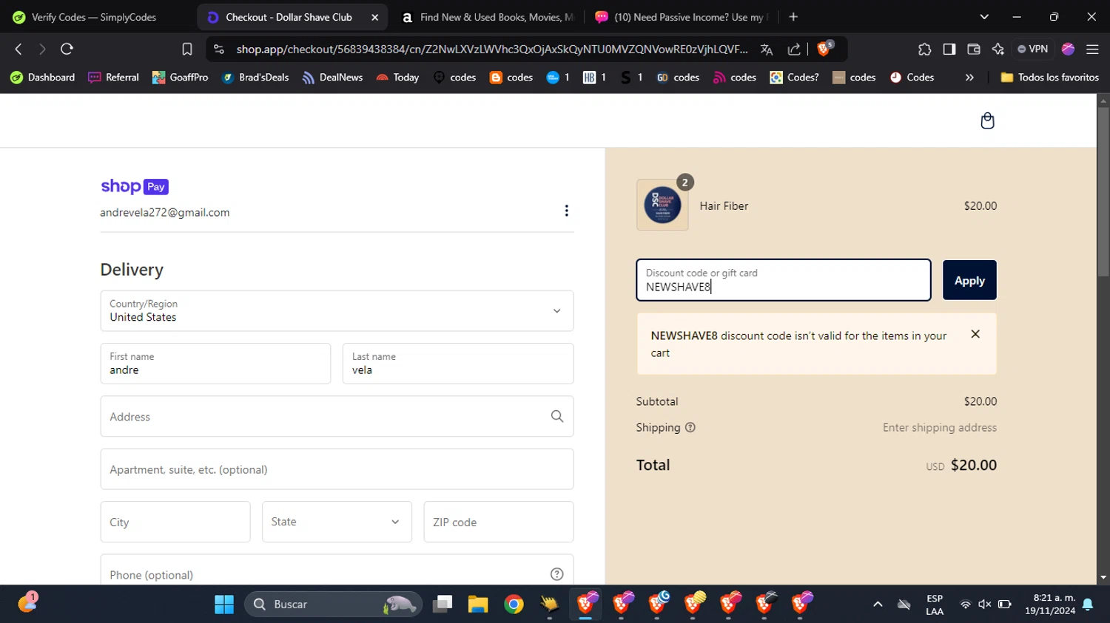Open Windows Start menu
The width and height of the screenshot is (1110, 623).
click(223, 605)
